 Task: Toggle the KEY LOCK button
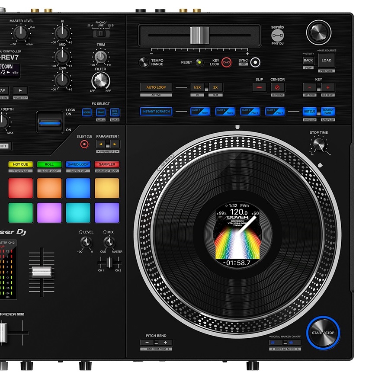[x=226, y=62]
